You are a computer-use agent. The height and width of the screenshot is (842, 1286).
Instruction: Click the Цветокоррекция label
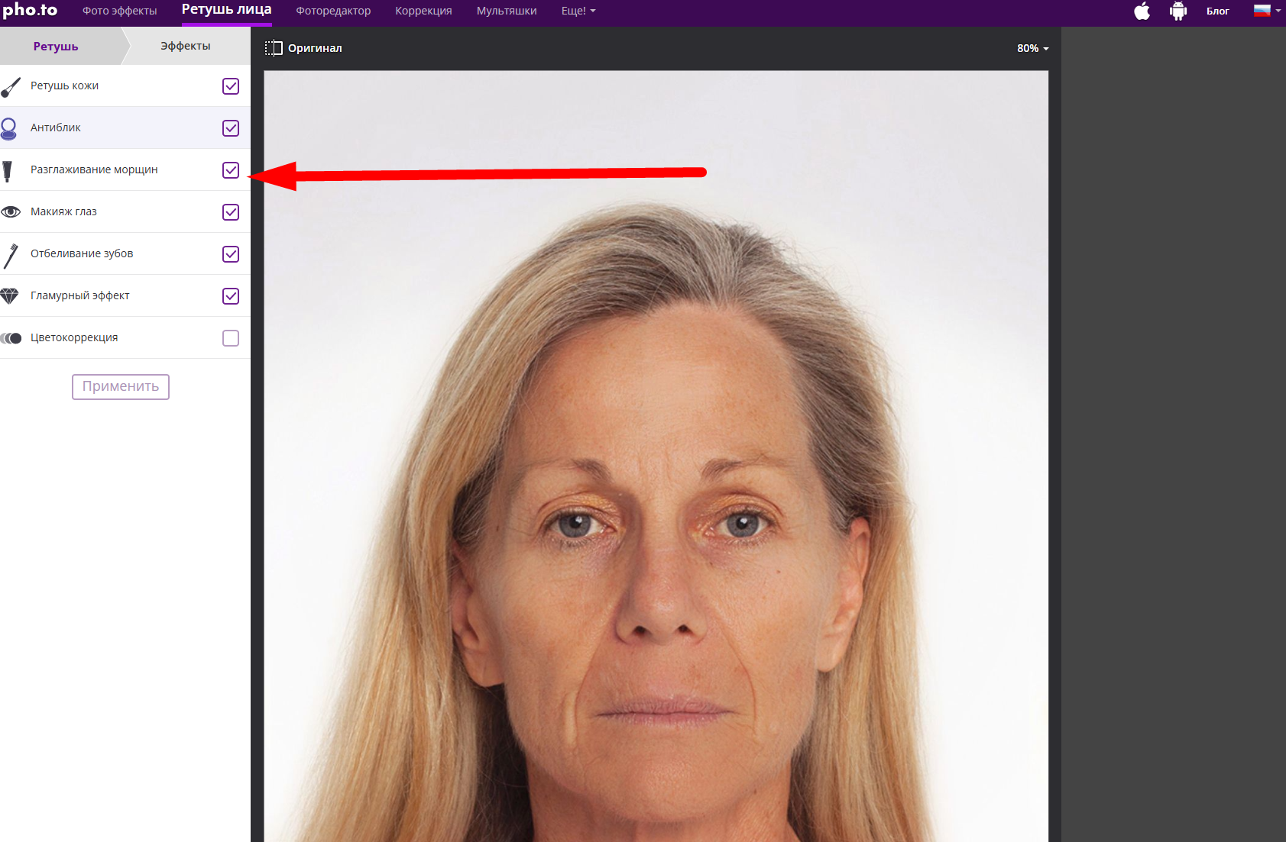pos(74,337)
